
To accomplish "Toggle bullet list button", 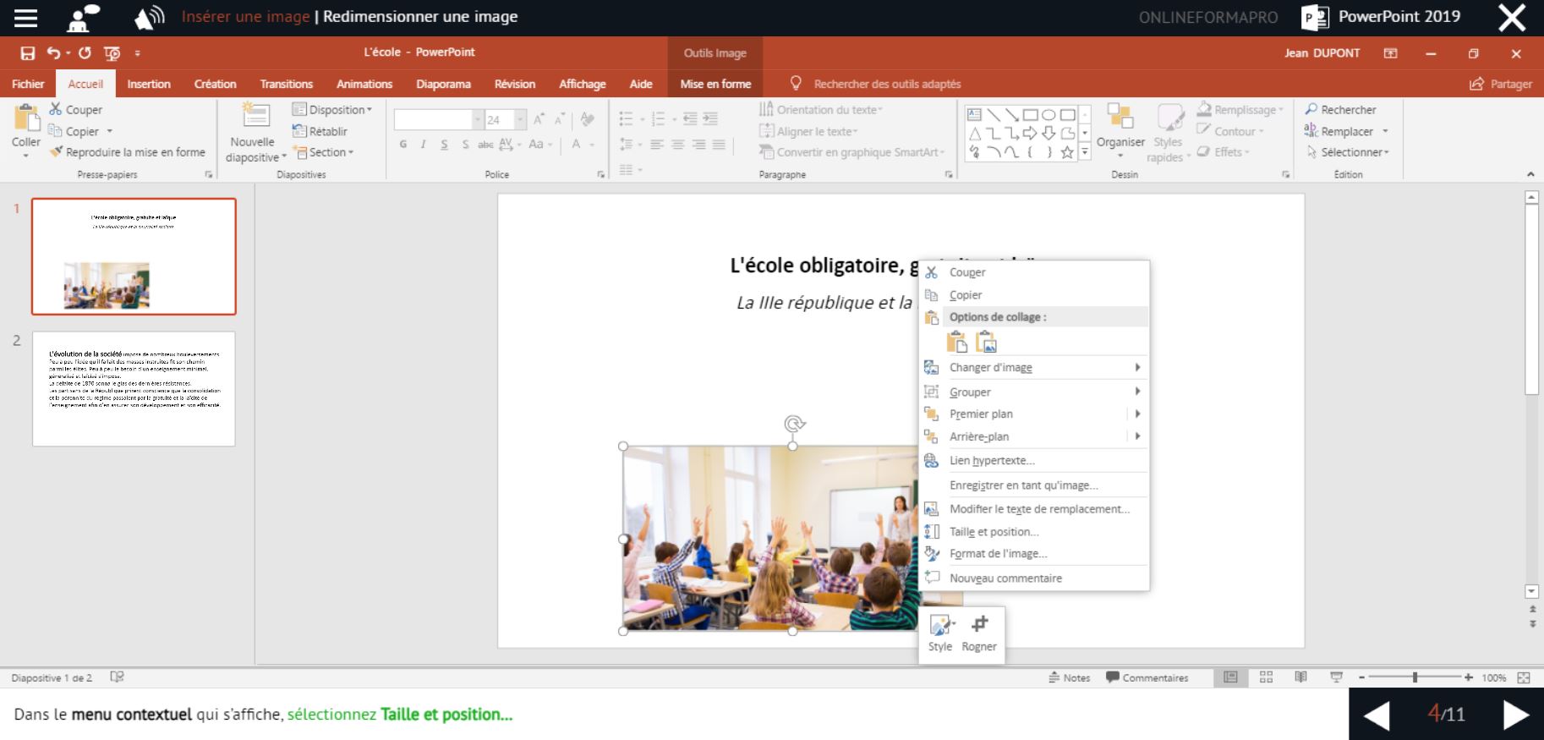I will pyautogui.click(x=626, y=119).
